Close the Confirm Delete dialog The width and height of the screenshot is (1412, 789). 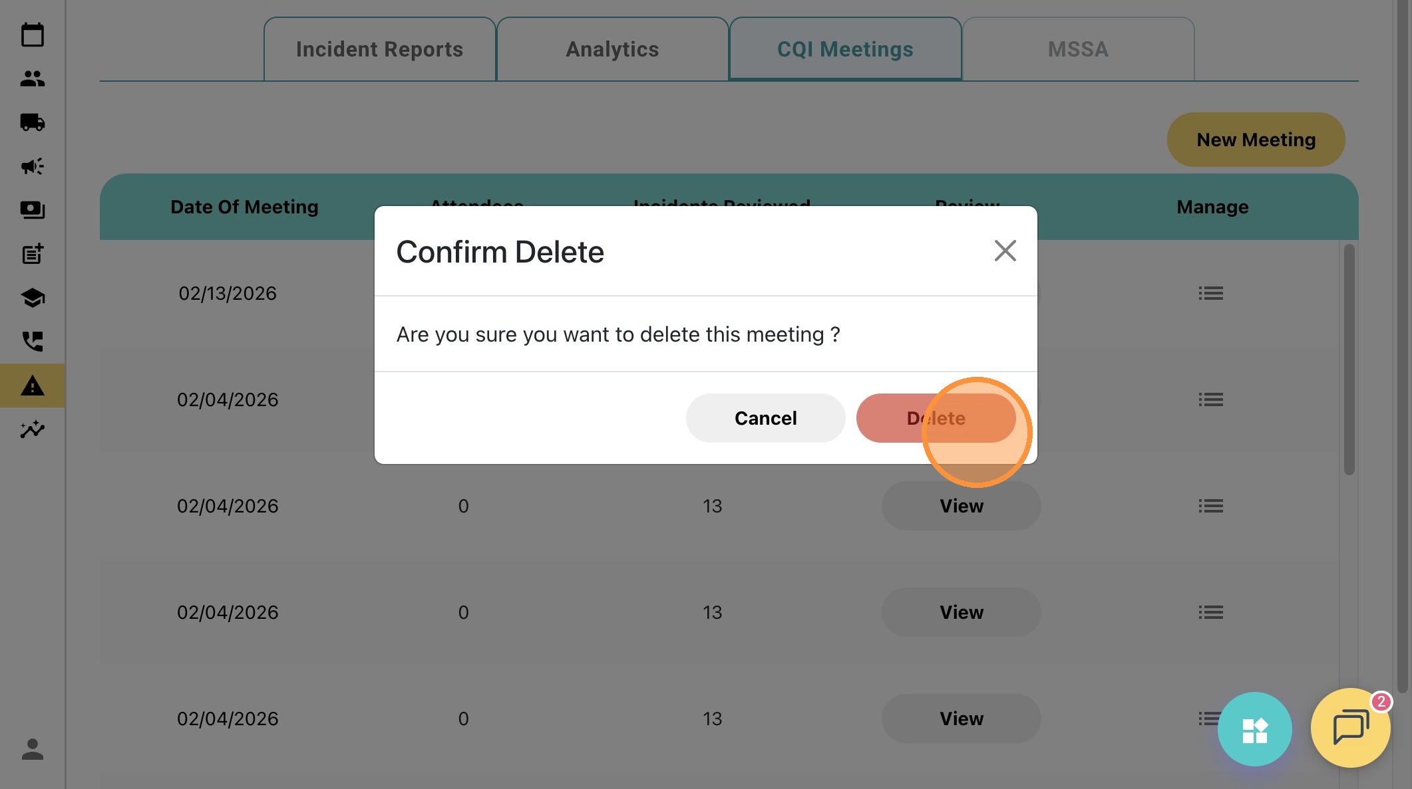click(1005, 251)
